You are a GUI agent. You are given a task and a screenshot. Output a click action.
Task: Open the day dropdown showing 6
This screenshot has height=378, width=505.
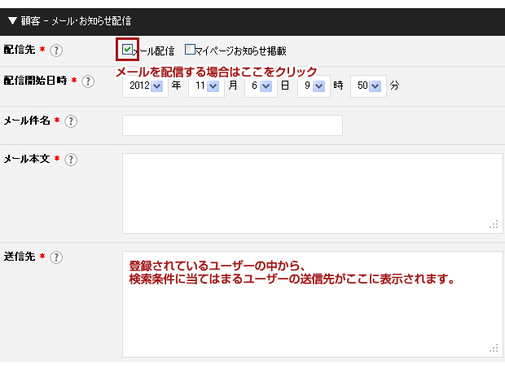[x=261, y=86]
